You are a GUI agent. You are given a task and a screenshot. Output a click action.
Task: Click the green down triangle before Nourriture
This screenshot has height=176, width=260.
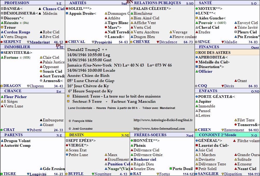93,174
